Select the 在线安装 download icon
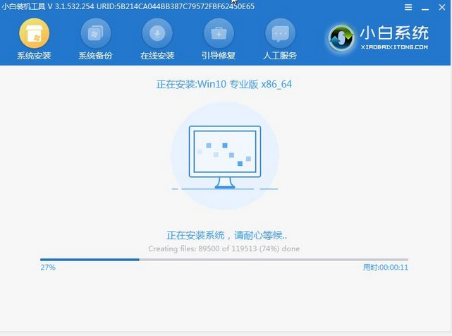 click(157, 32)
